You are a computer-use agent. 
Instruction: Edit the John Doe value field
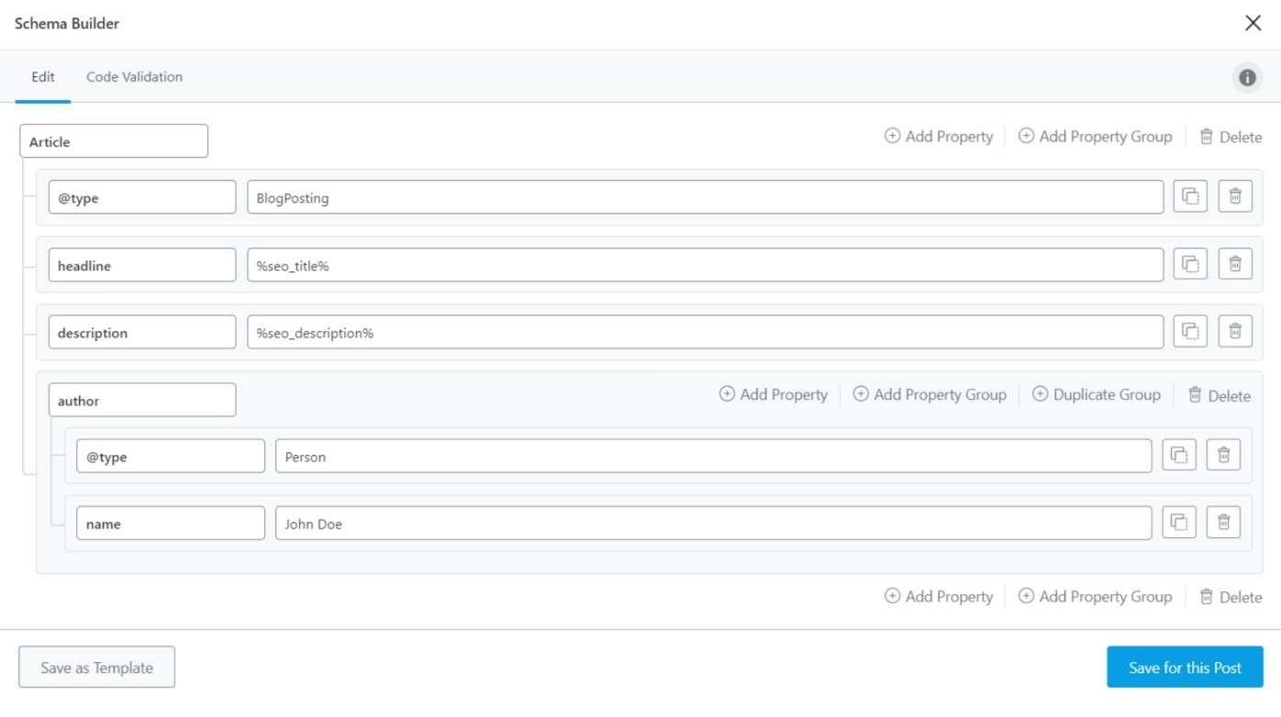(x=714, y=524)
